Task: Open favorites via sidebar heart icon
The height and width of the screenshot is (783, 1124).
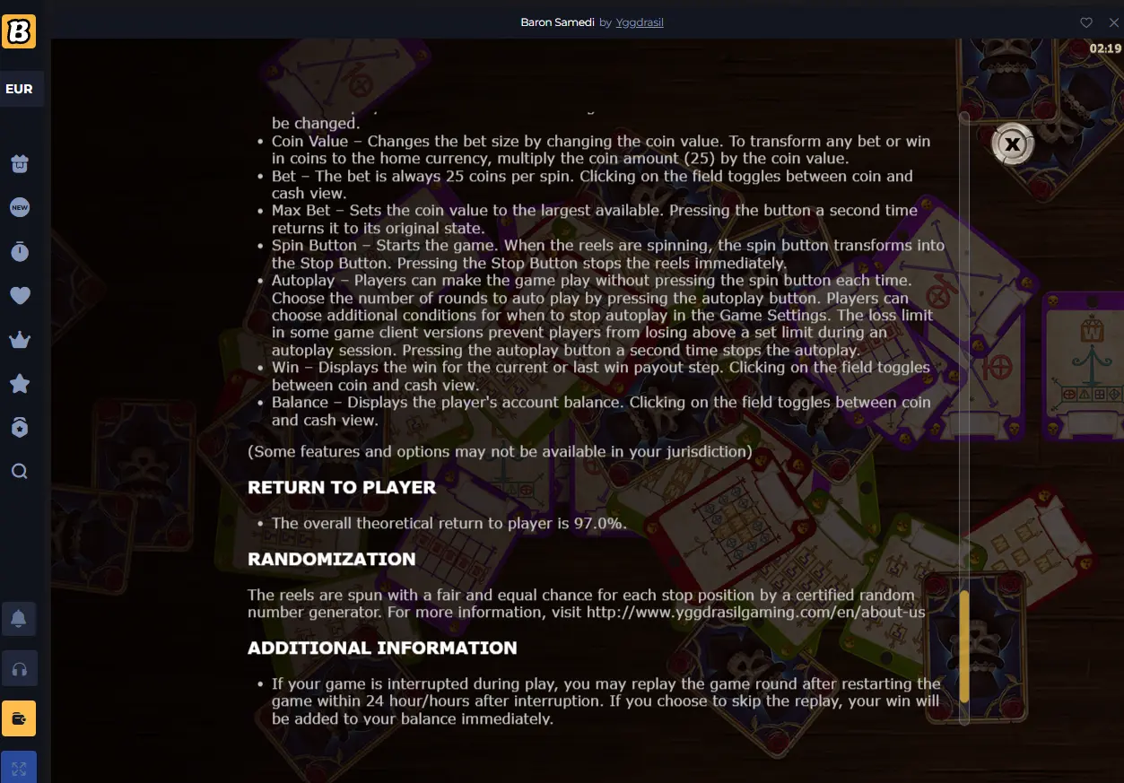Action: point(20,295)
